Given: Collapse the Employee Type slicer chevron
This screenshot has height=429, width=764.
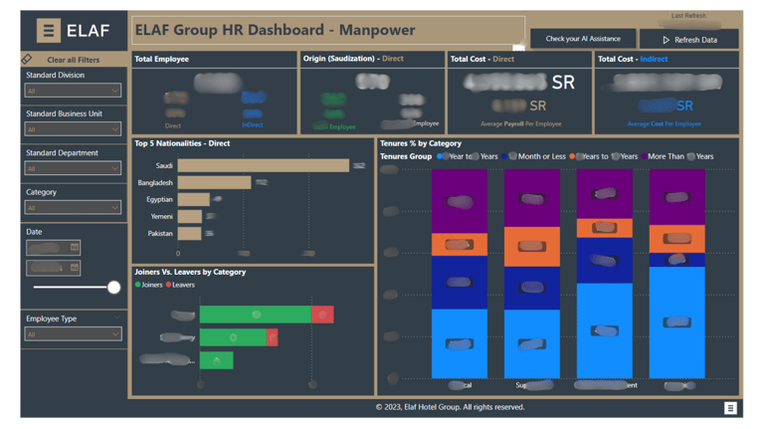Looking at the screenshot, I should 117,318.
